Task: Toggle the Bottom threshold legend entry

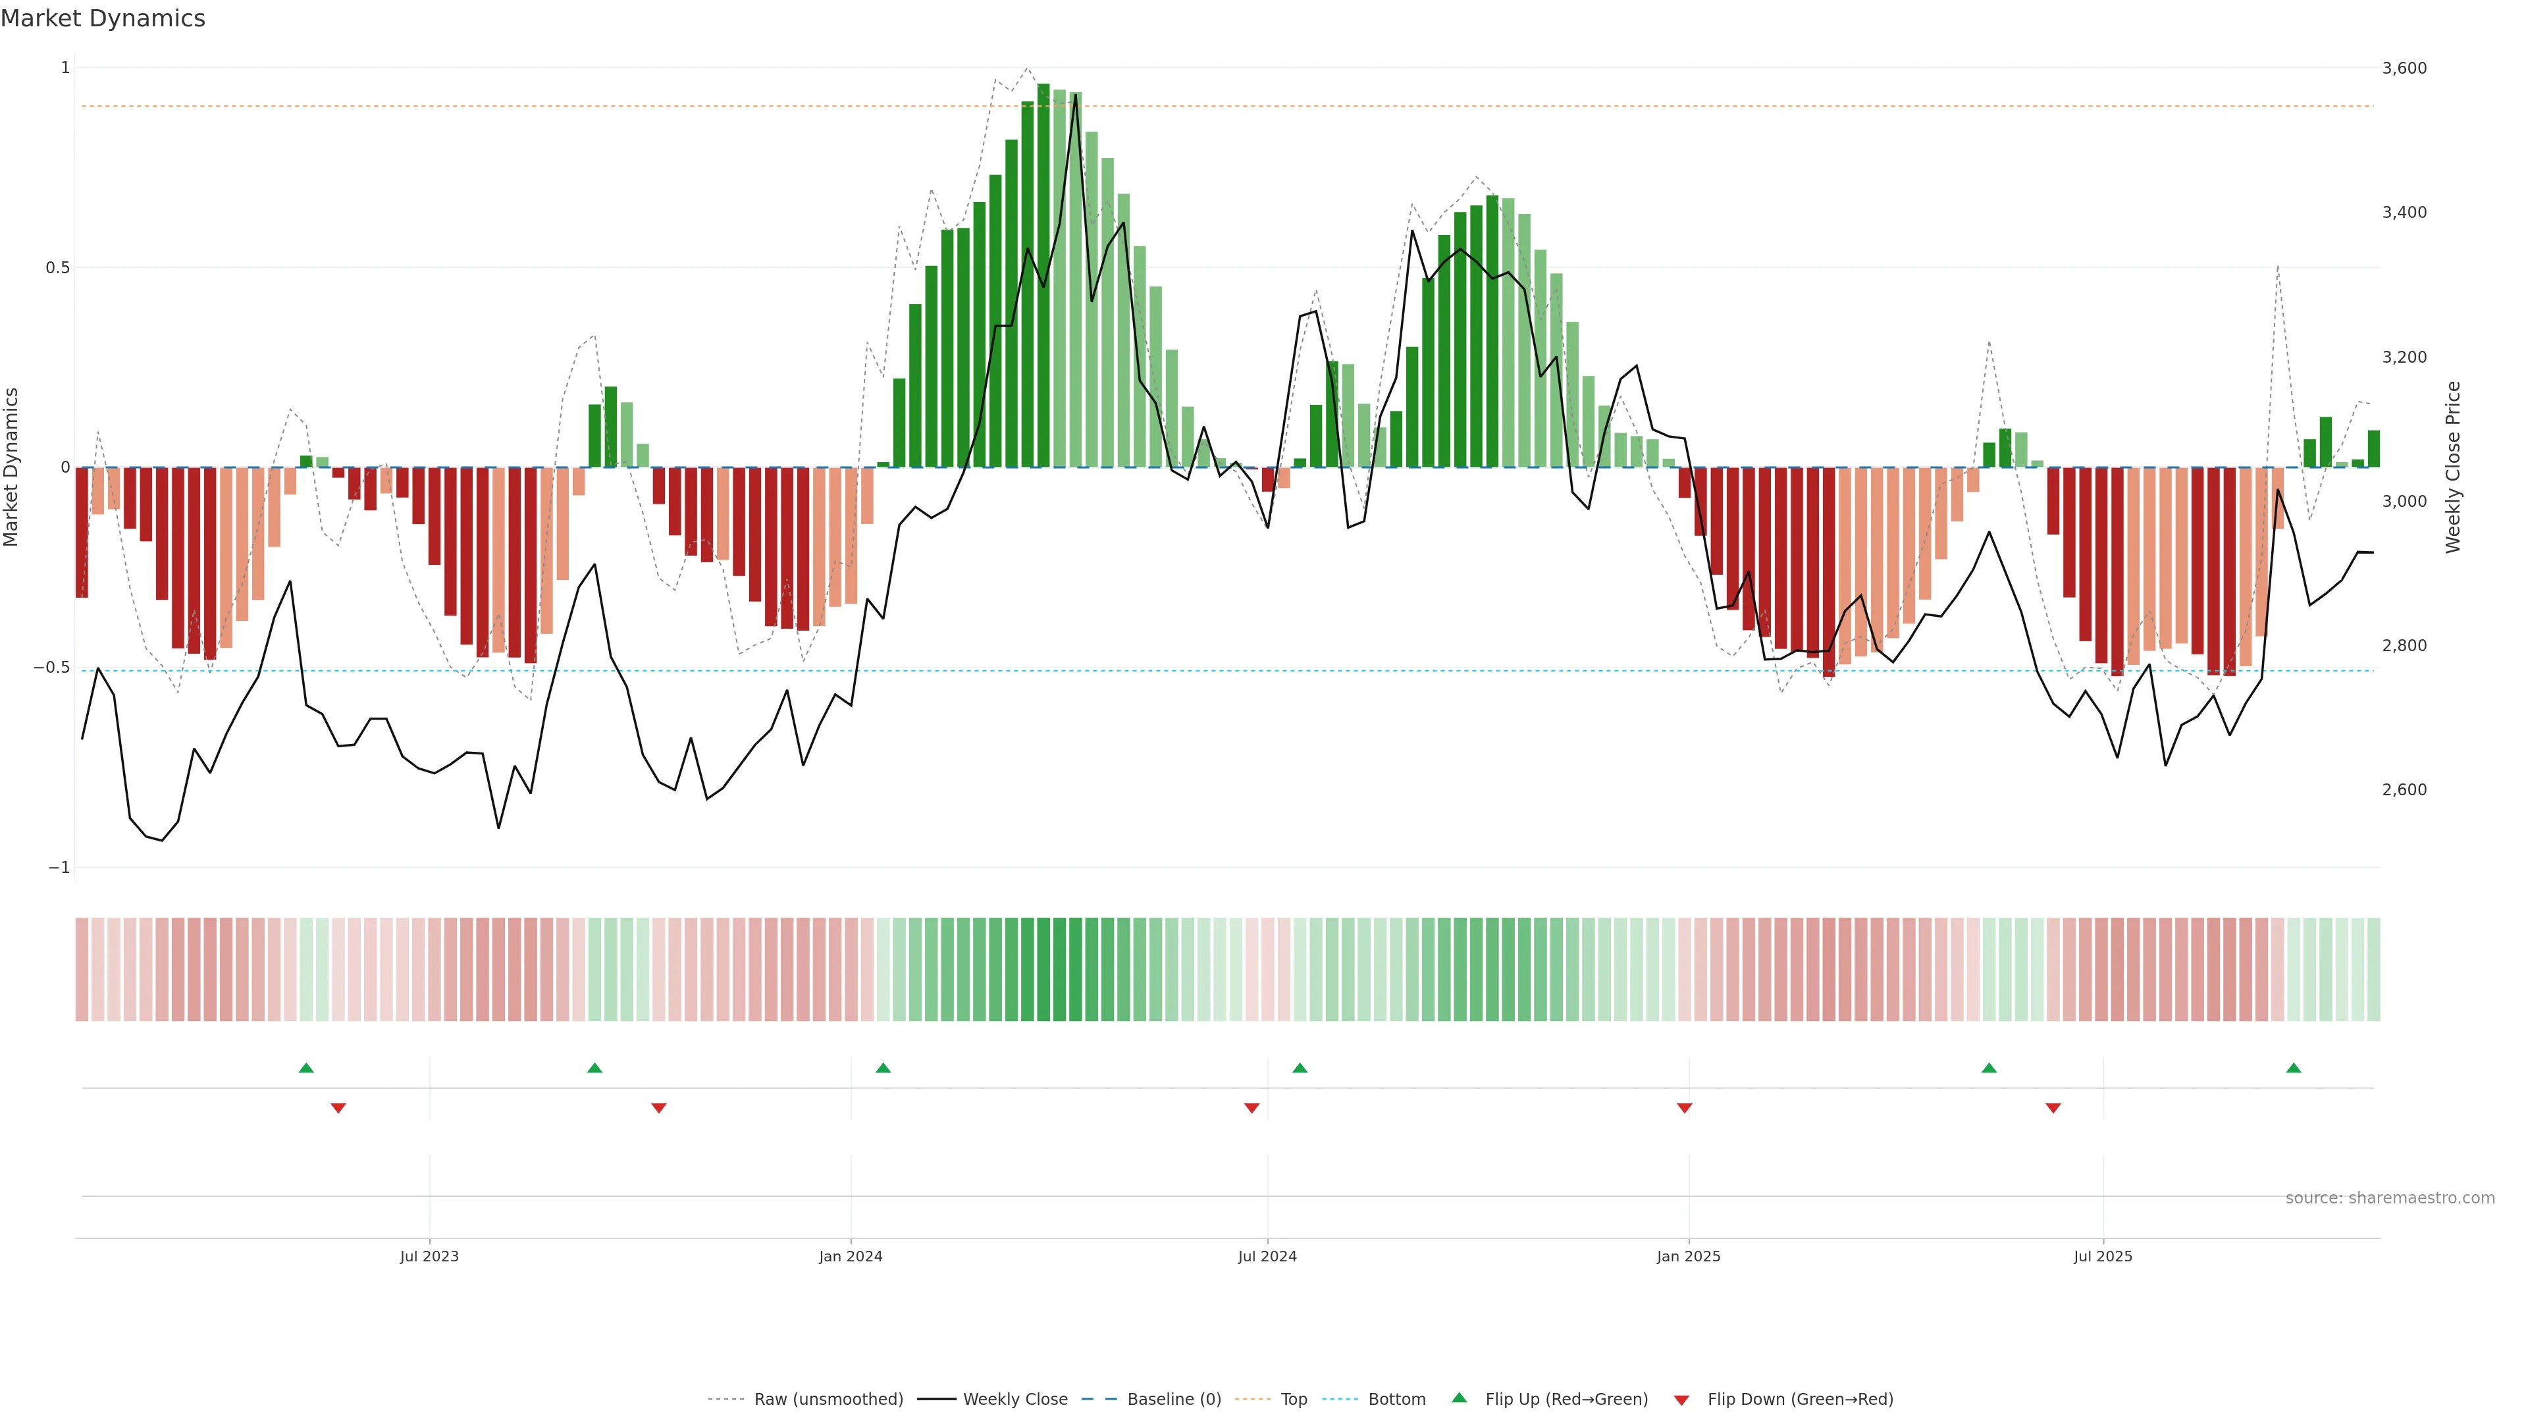Action: [x=1396, y=1400]
